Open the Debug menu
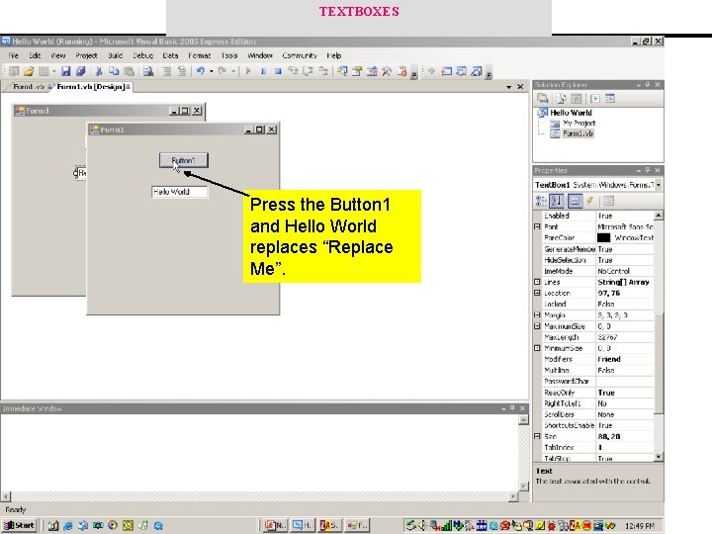Image resolution: width=712 pixels, height=534 pixels. pos(142,55)
